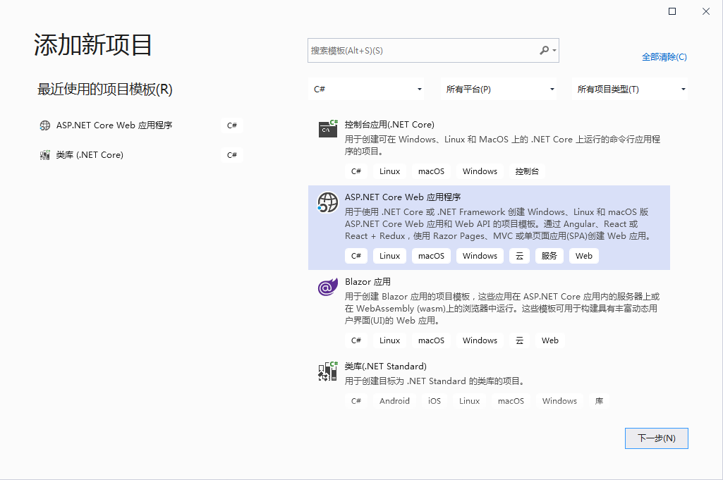Viewport: 723px width, 480px height.
Task: Click the 云 tag on Blazor template
Action: tap(519, 340)
